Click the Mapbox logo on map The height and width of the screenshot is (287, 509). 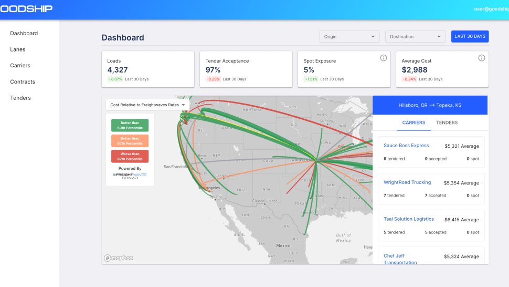click(119, 258)
